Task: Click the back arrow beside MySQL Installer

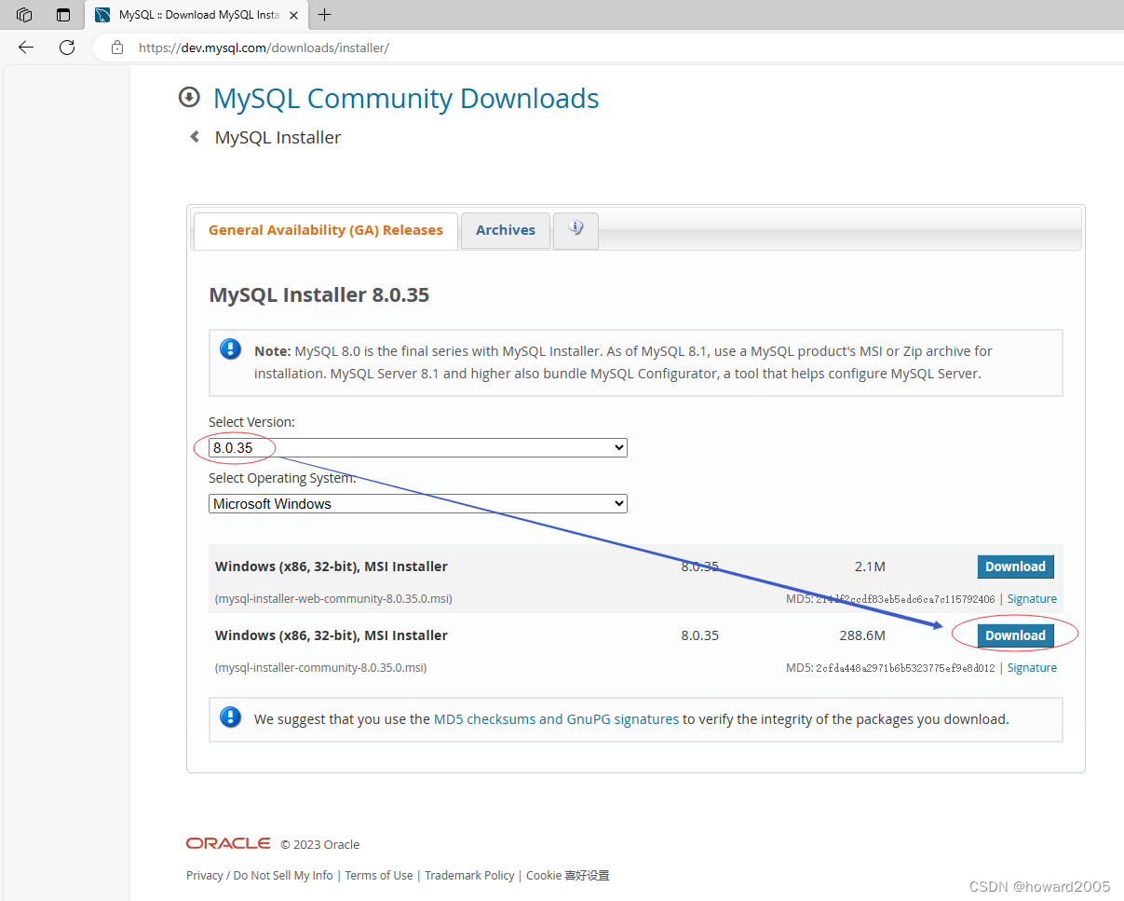Action: 195,137
